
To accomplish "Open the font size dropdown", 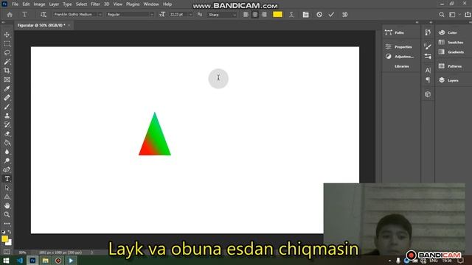I will pyautogui.click(x=190, y=15).
